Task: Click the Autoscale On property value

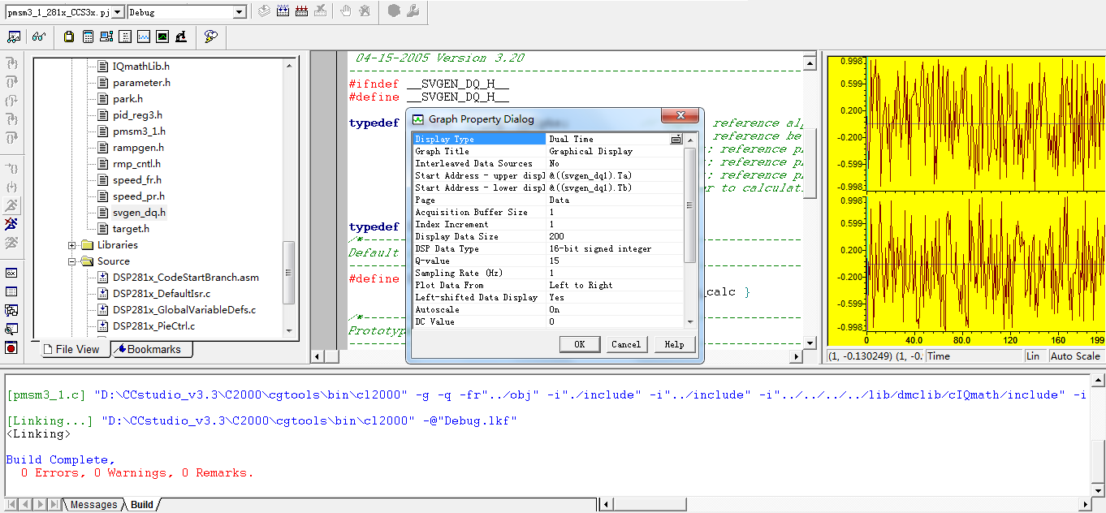Action: click(x=615, y=309)
